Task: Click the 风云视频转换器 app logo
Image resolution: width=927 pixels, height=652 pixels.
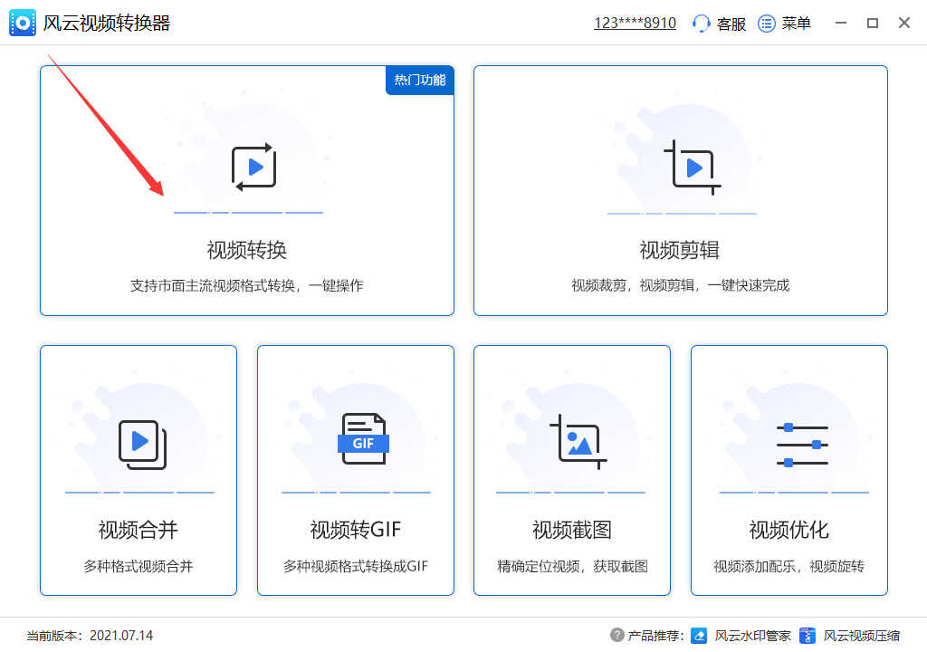Action: 23,23
